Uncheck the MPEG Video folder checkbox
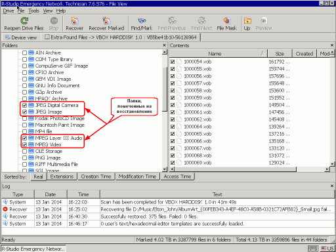 (24, 144)
